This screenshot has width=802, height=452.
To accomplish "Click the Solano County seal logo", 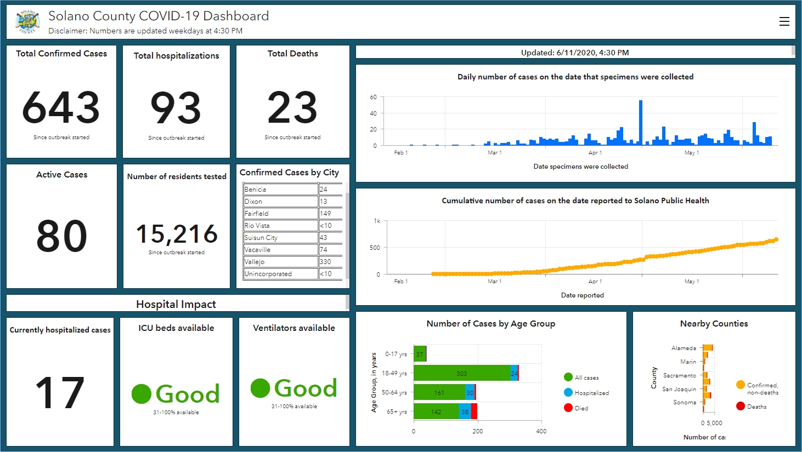I will 27,22.
